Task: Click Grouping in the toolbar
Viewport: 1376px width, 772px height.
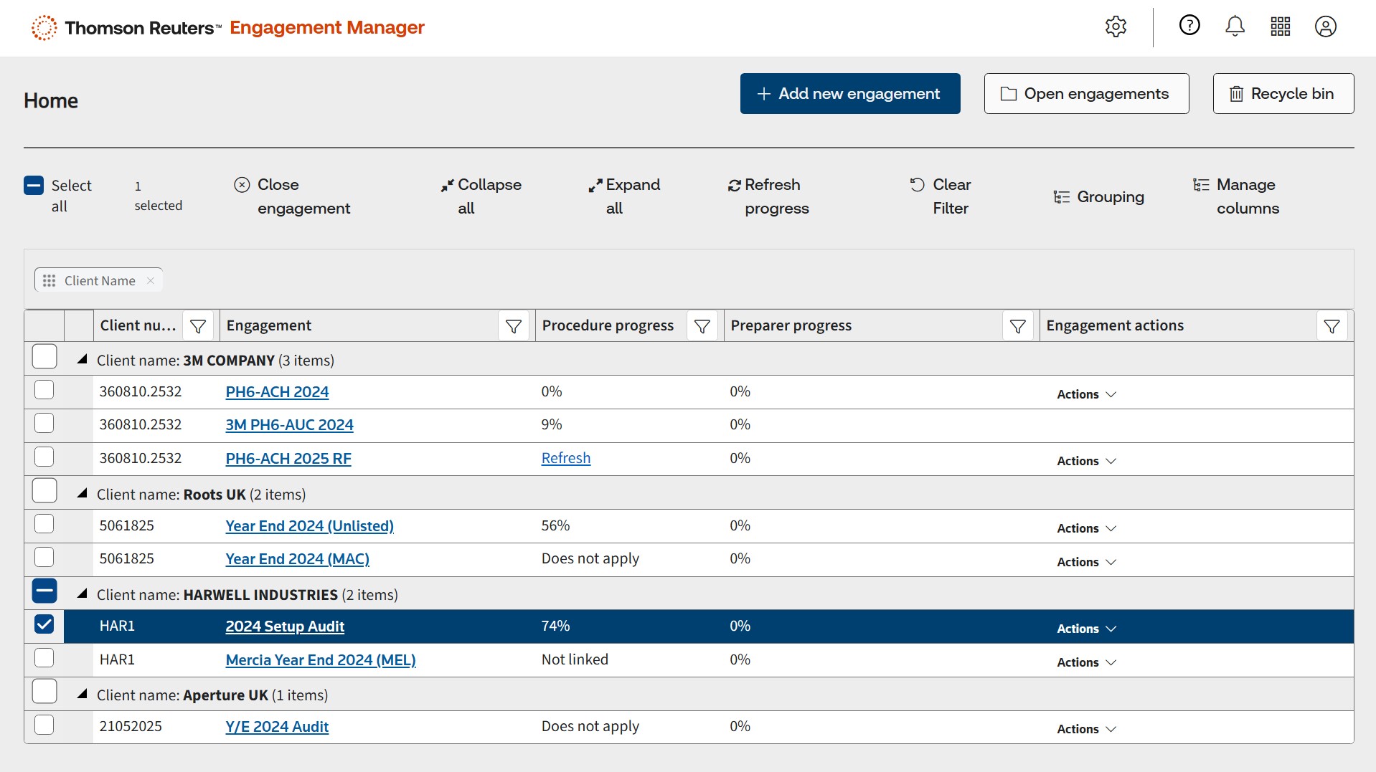Action: 1099,196
